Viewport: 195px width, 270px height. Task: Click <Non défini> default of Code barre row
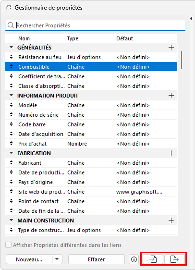point(133,124)
